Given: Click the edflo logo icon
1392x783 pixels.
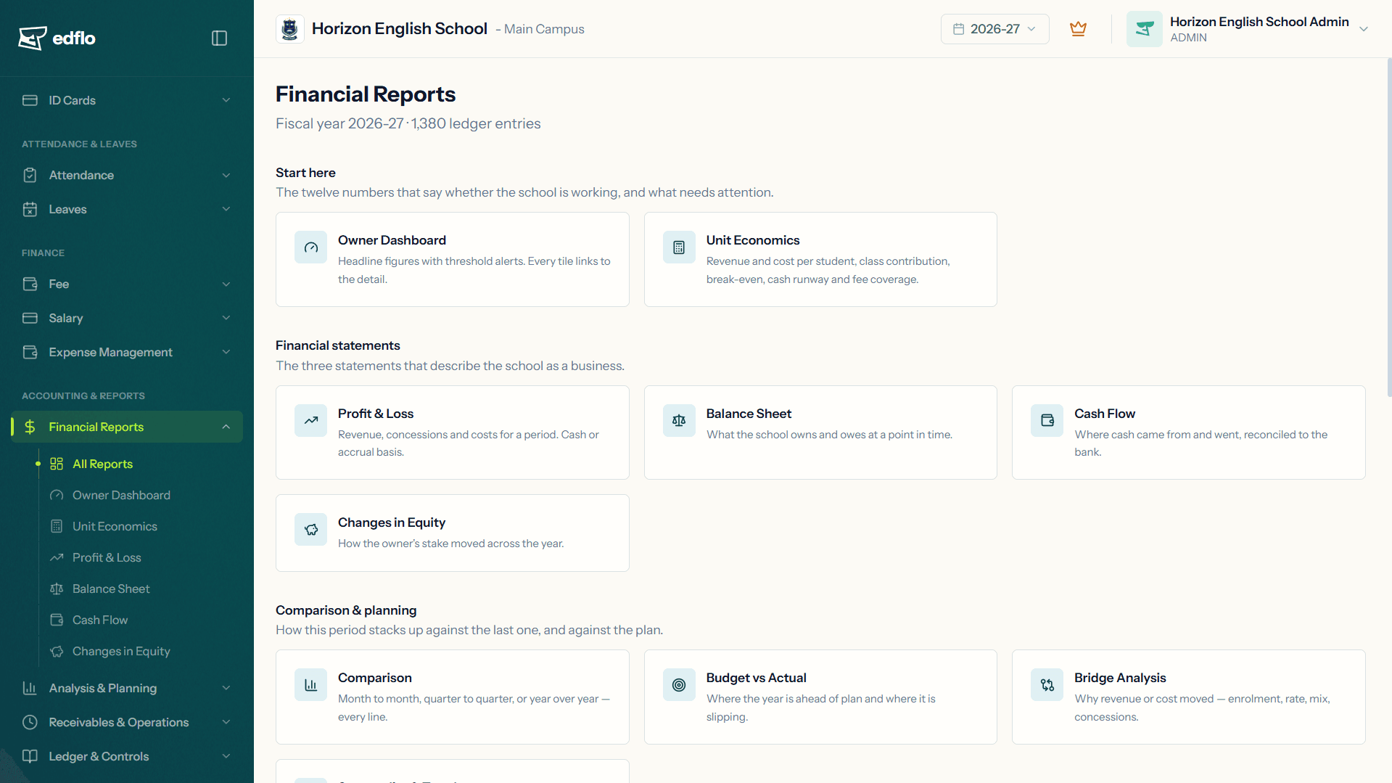Looking at the screenshot, I should 32,38.
